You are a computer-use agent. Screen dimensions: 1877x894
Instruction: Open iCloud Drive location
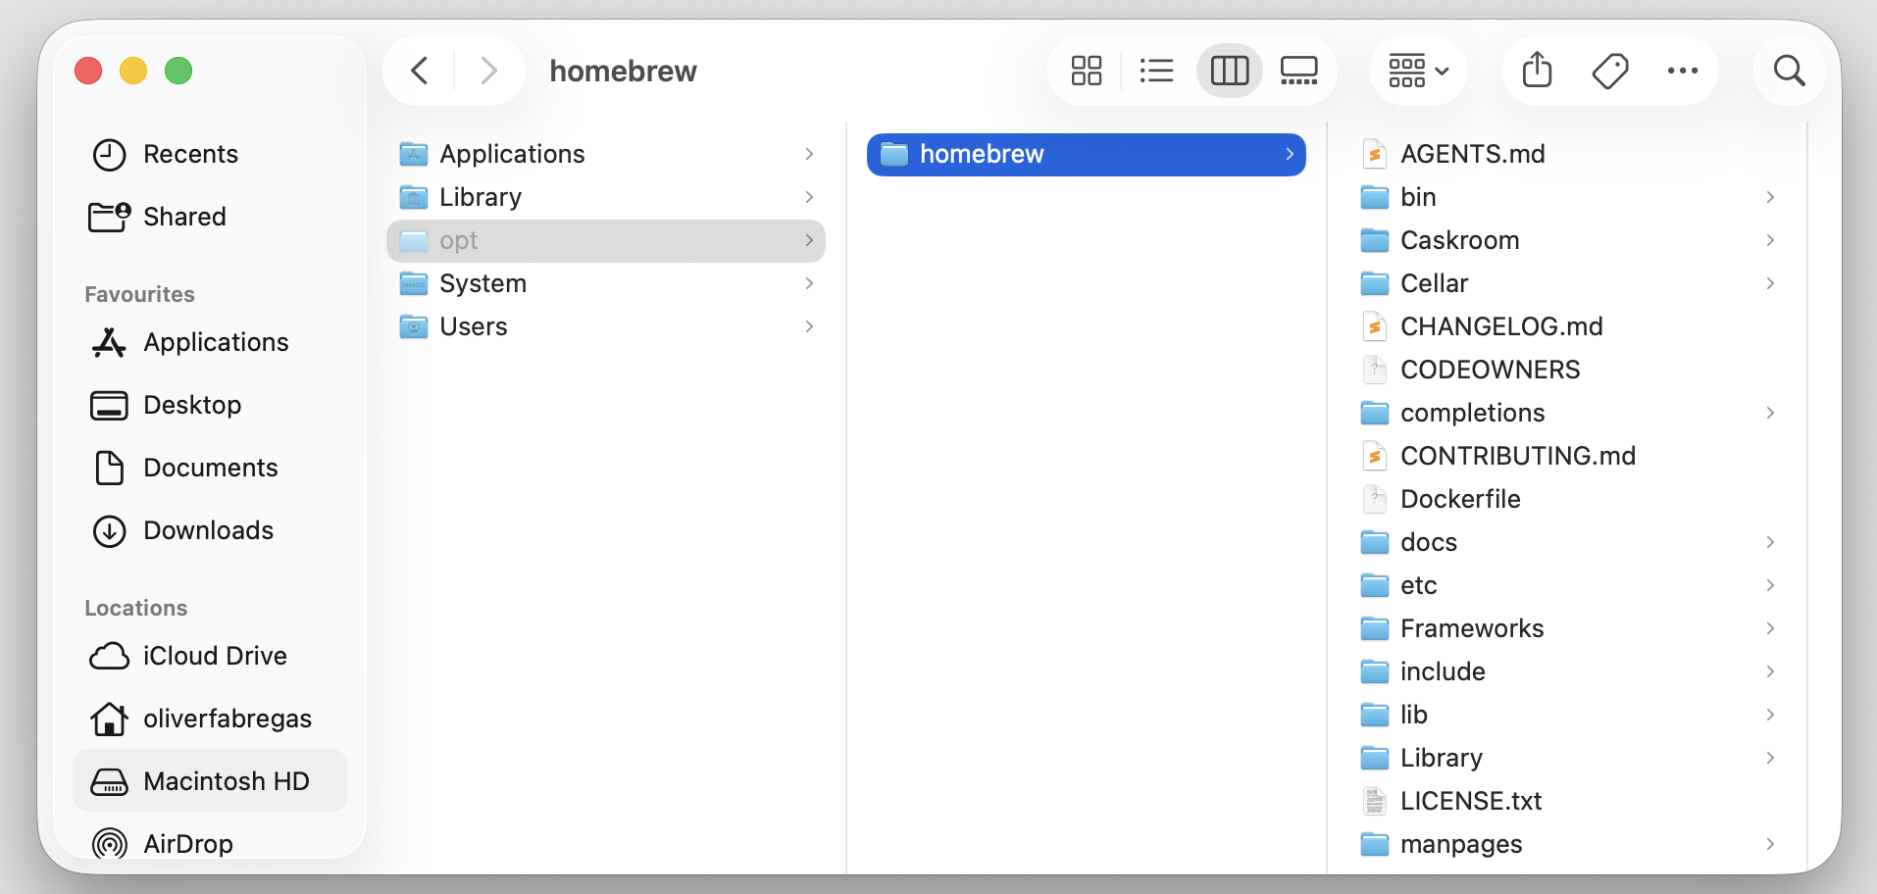(x=210, y=656)
